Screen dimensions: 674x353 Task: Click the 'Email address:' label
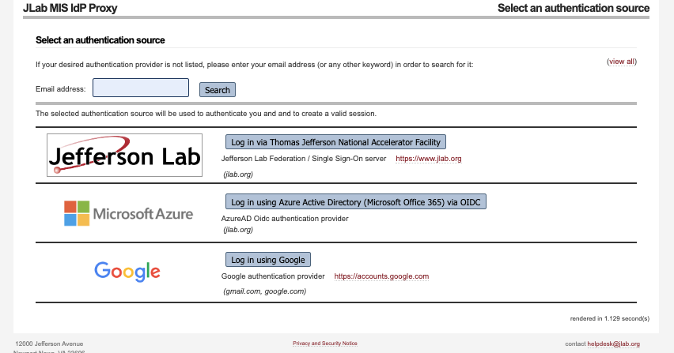click(61, 88)
